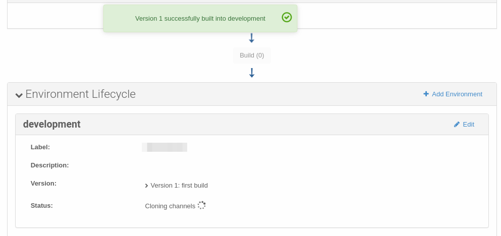Click the Description: field label

click(49, 165)
